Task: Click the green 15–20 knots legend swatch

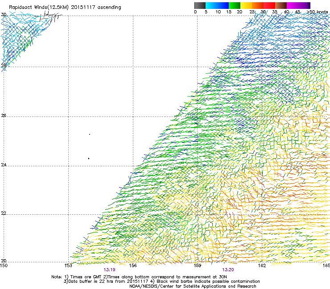Action: [x=235, y=5]
